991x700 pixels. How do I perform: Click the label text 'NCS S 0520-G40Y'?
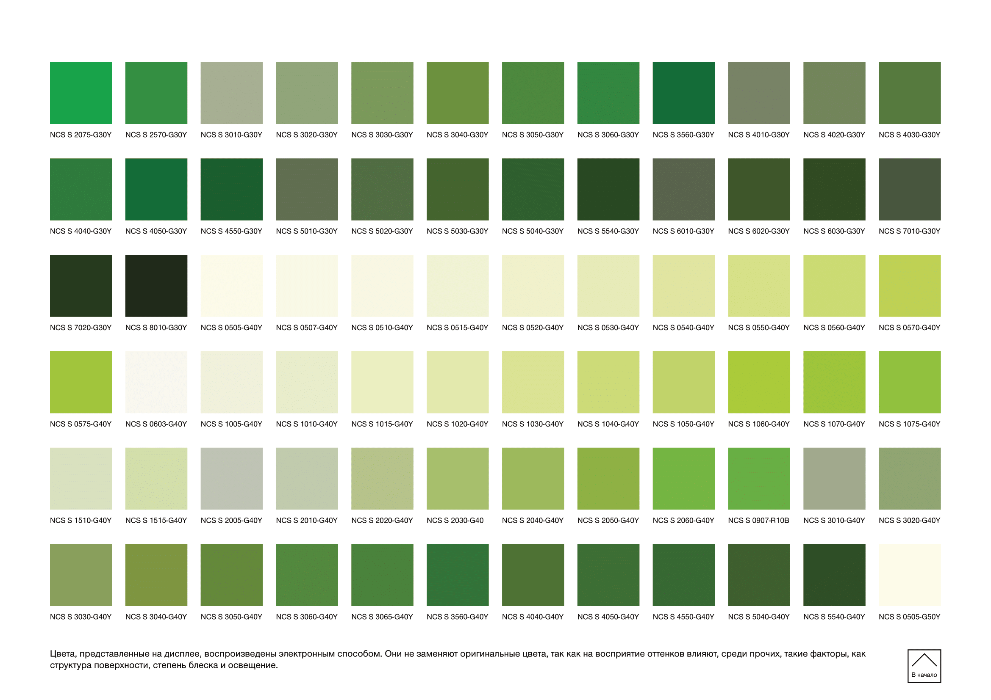click(x=533, y=328)
